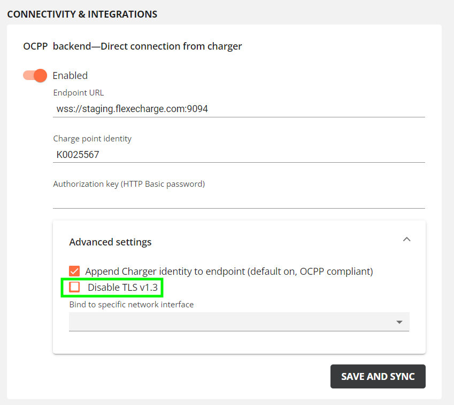Focus the Endpoint URL field with wss://staging.flexecharge.com:9094
The image size is (454, 405).
coord(239,109)
